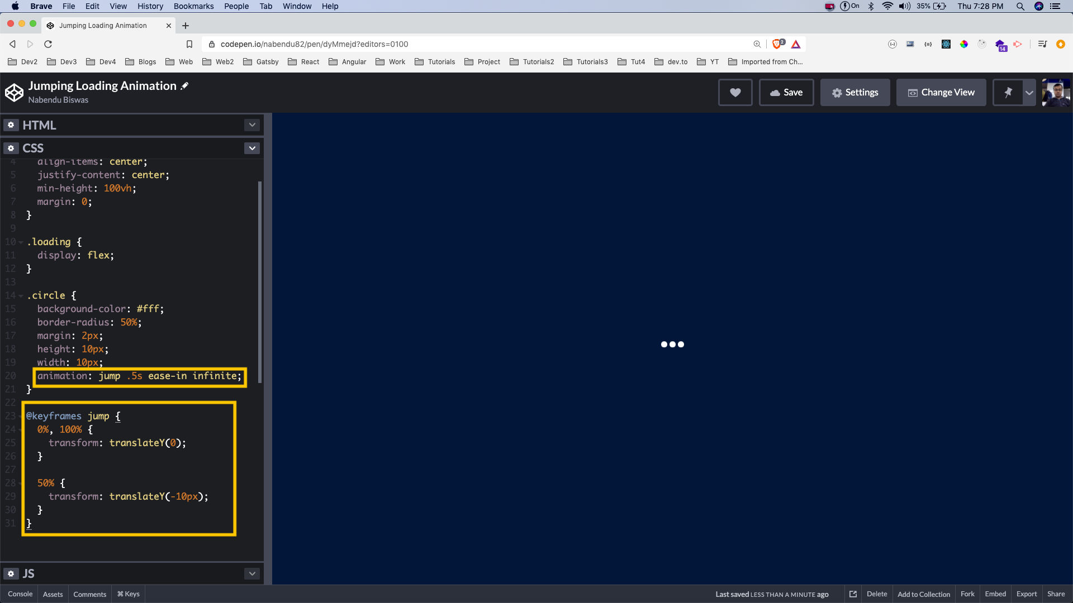This screenshot has width=1073, height=603.
Task: Open the Assets panel
Action: pos(53,594)
